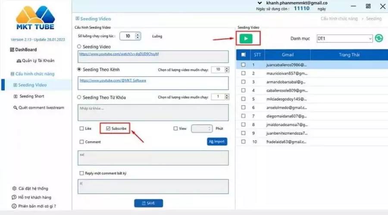Check the row for mauricioivan857

[x=243, y=73]
